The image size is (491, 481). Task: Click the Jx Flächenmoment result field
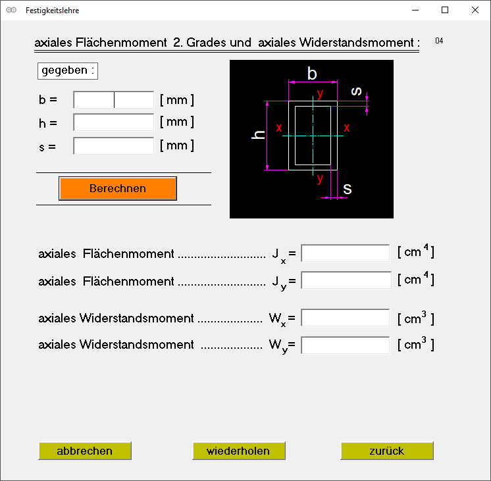[x=345, y=253]
